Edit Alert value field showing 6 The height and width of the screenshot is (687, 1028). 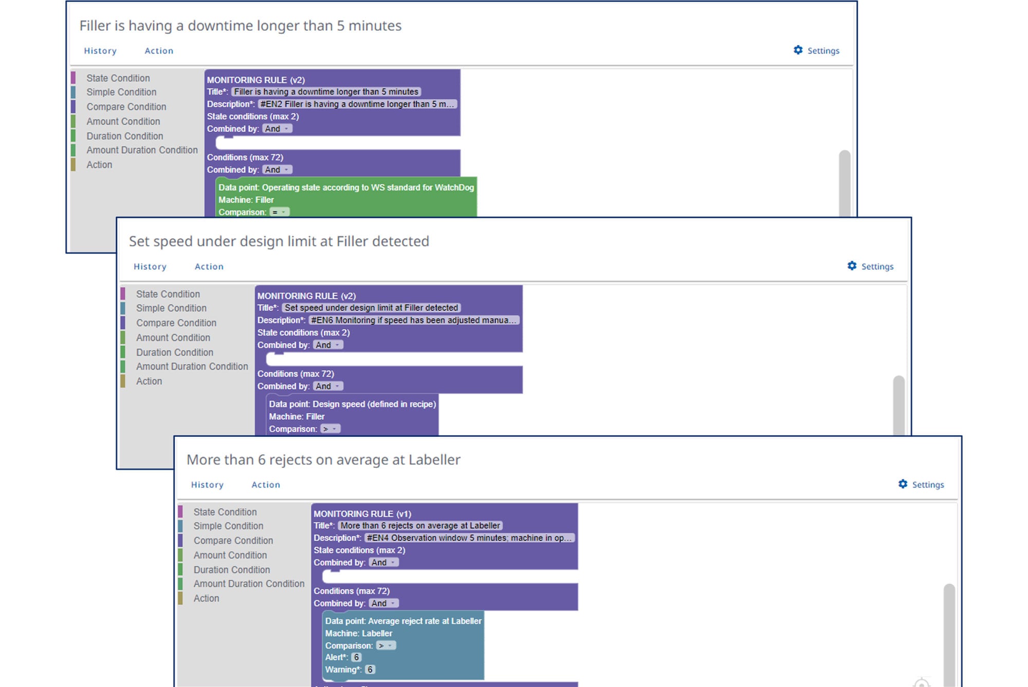pos(357,657)
